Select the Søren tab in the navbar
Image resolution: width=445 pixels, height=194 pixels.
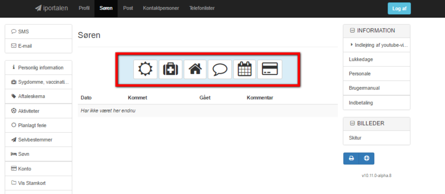tap(106, 8)
